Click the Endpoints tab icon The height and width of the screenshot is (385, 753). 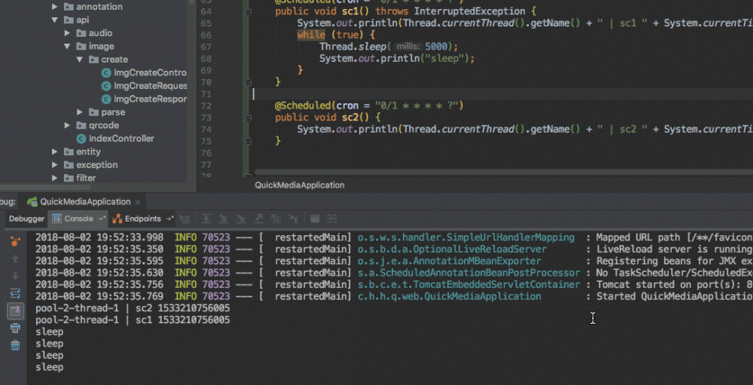click(x=117, y=218)
